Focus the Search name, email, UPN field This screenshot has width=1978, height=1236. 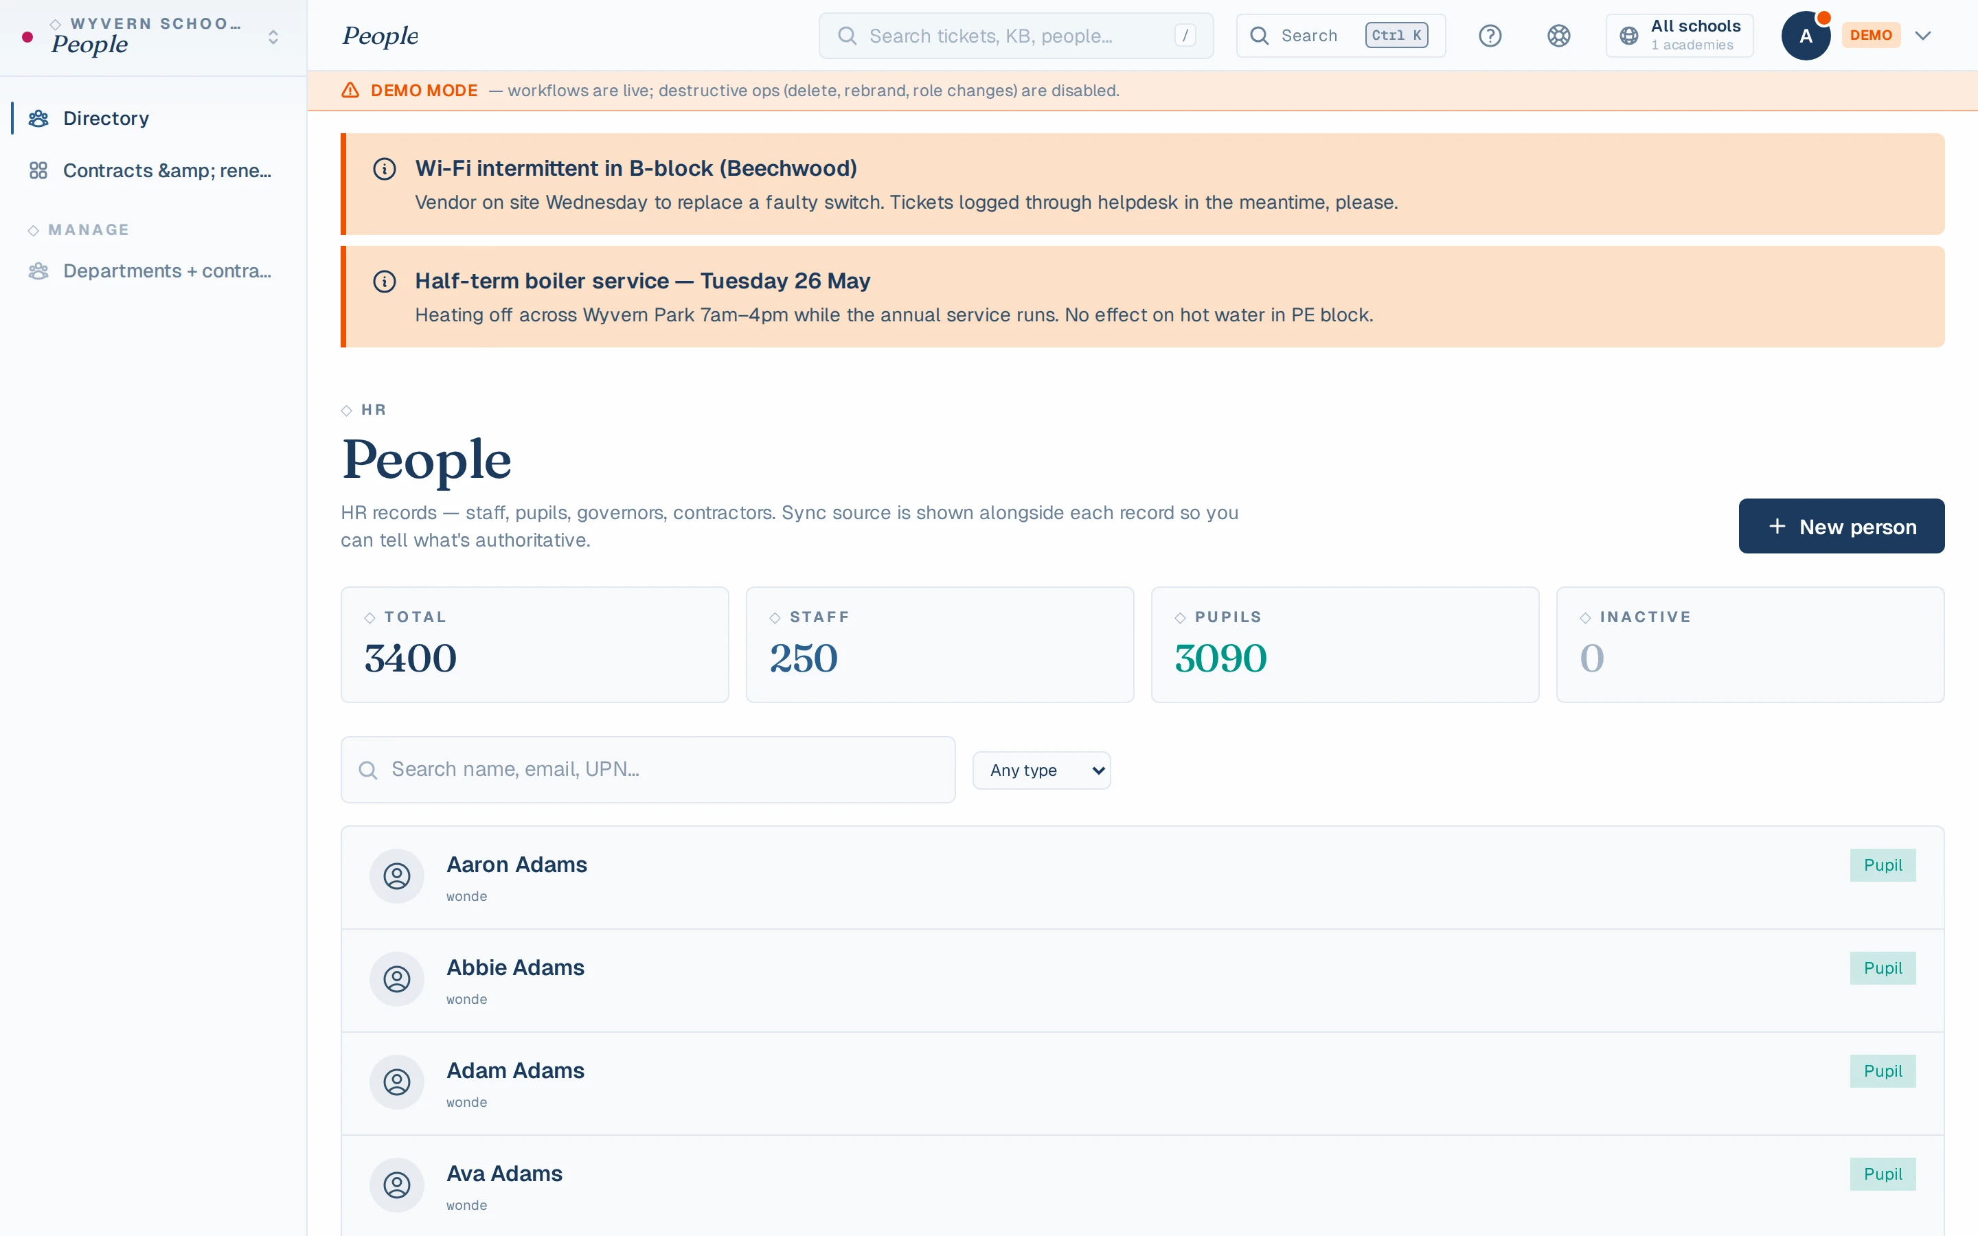(648, 770)
